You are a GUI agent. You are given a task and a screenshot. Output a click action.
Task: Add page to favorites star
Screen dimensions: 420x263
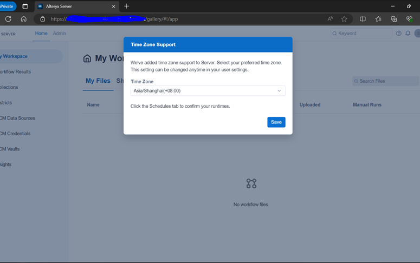coord(344,19)
